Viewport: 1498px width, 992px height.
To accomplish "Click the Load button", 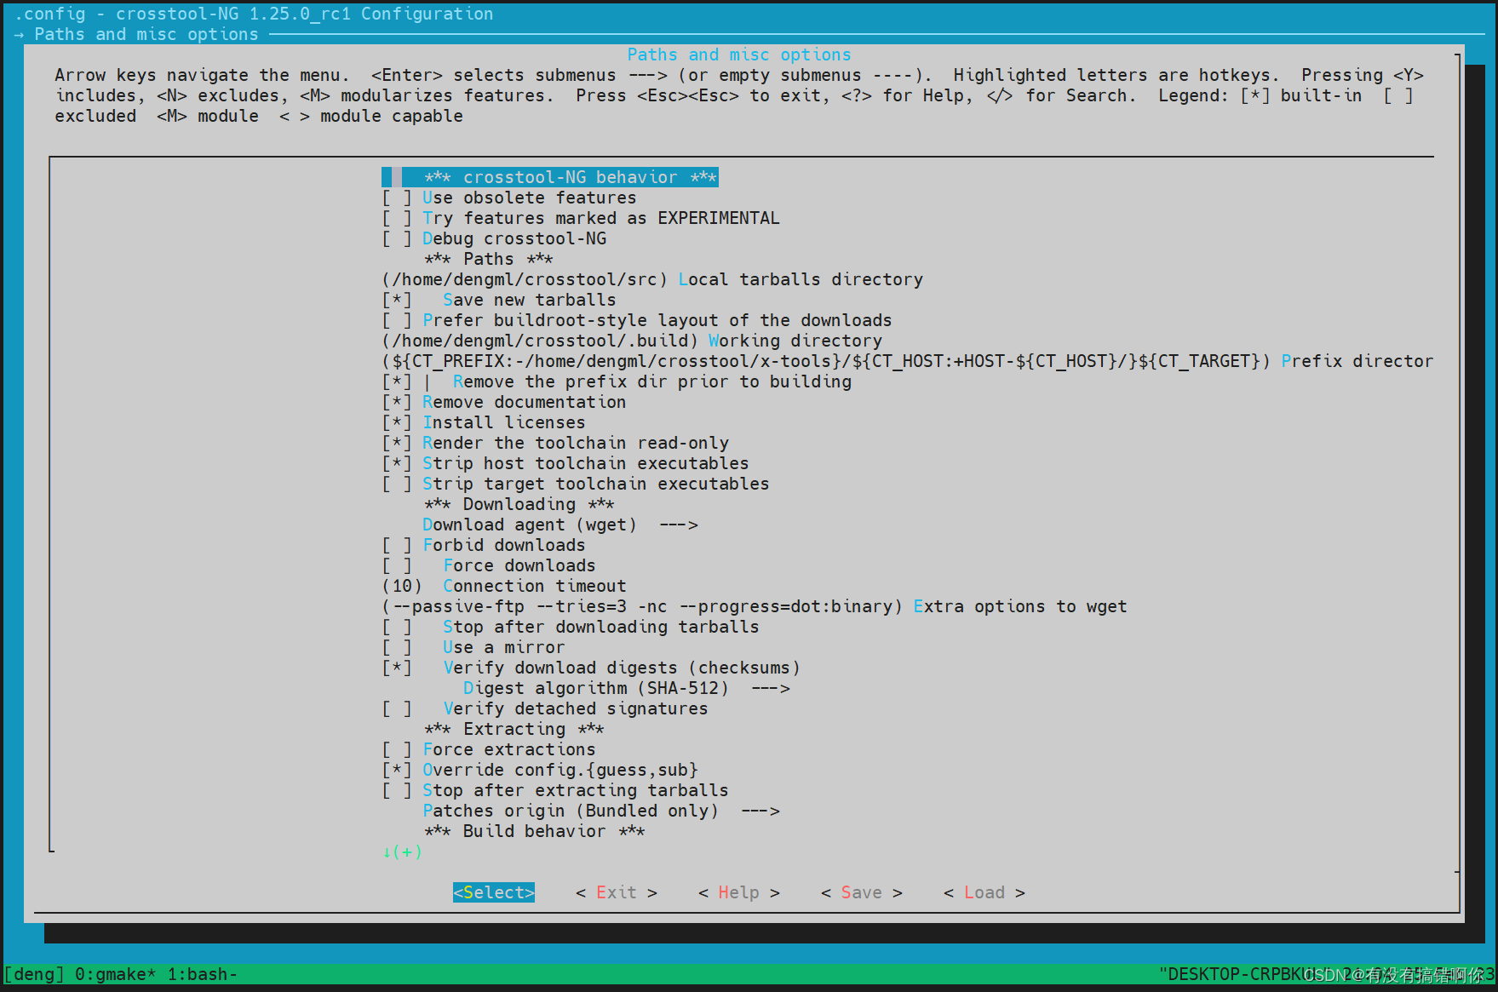I will coord(984,892).
